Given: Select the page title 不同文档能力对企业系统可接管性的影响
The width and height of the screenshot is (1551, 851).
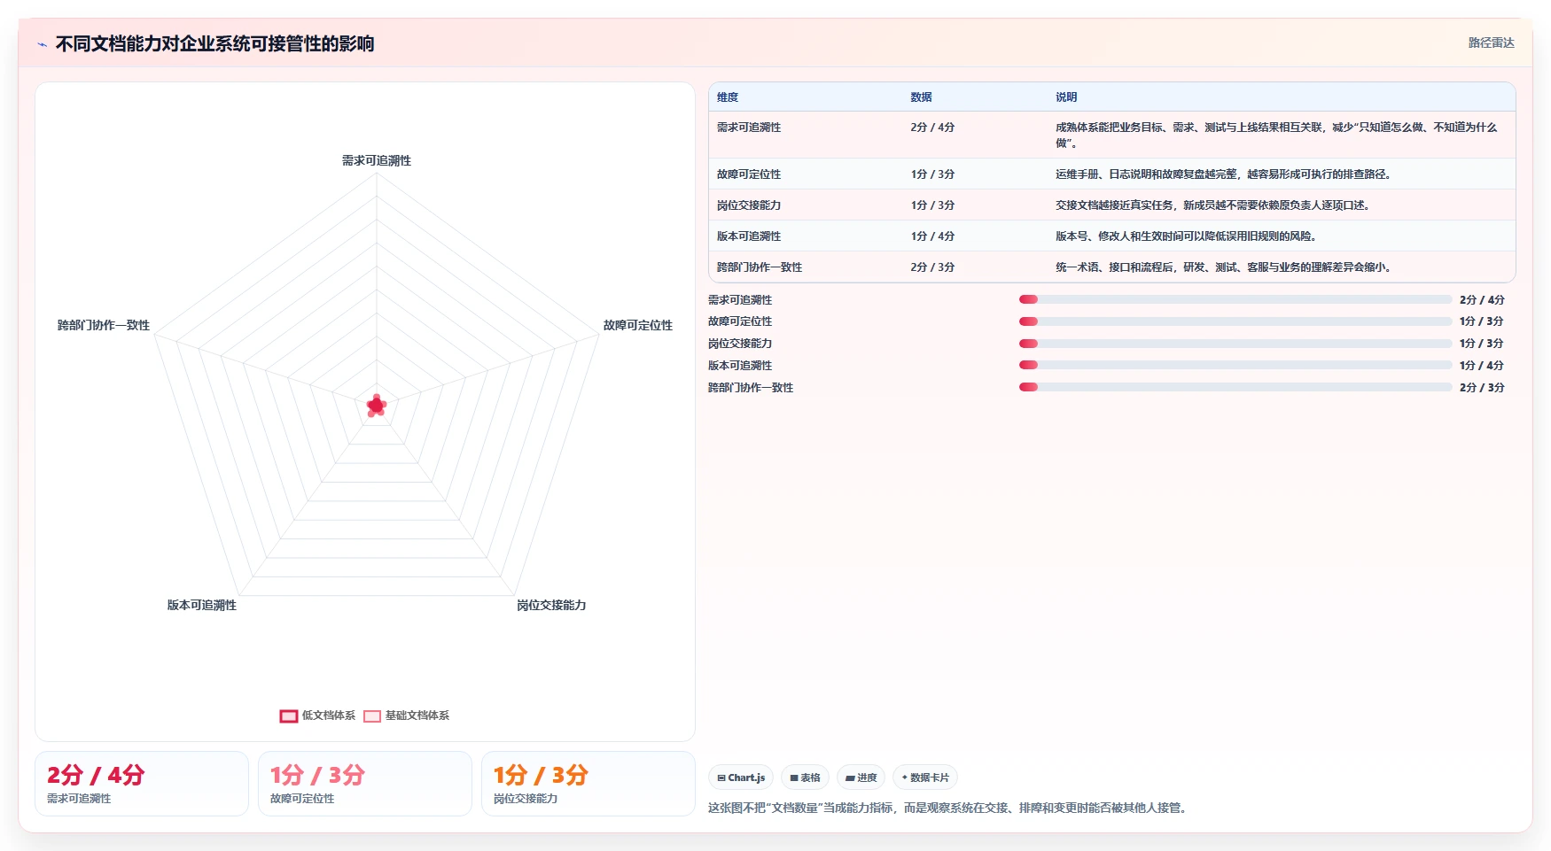Looking at the screenshot, I should pyautogui.click(x=214, y=43).
